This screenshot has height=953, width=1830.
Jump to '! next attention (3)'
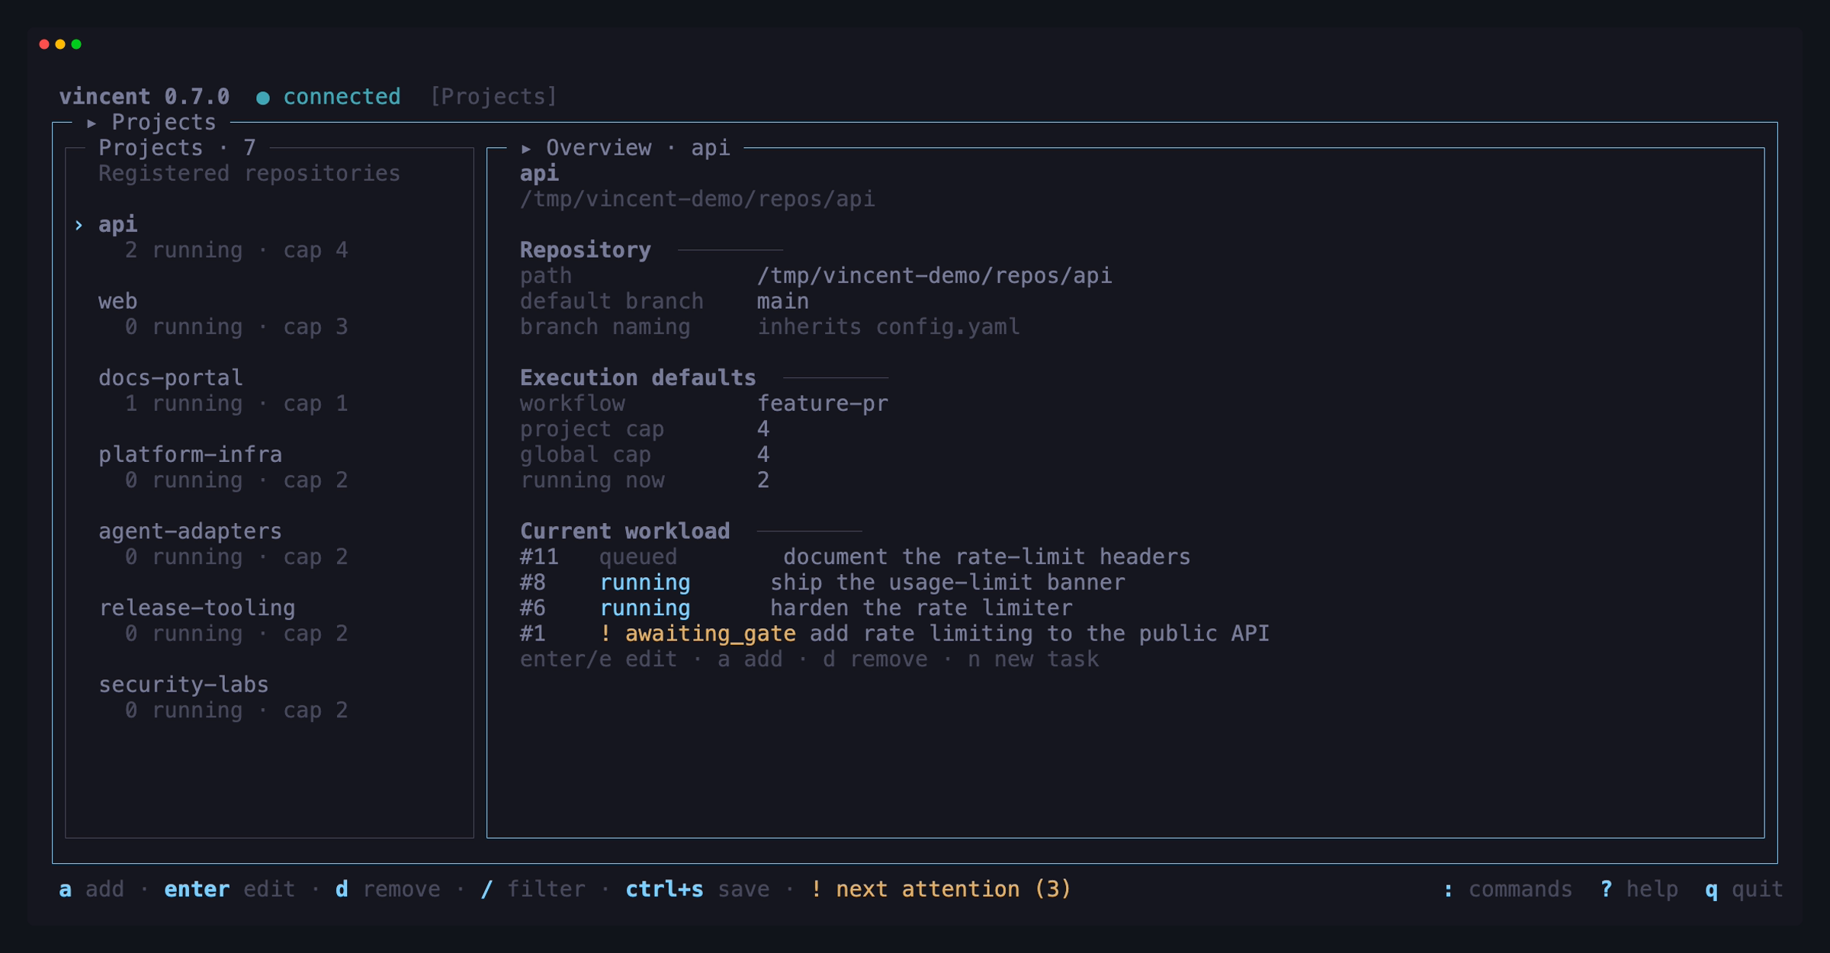tap(941, 889)
